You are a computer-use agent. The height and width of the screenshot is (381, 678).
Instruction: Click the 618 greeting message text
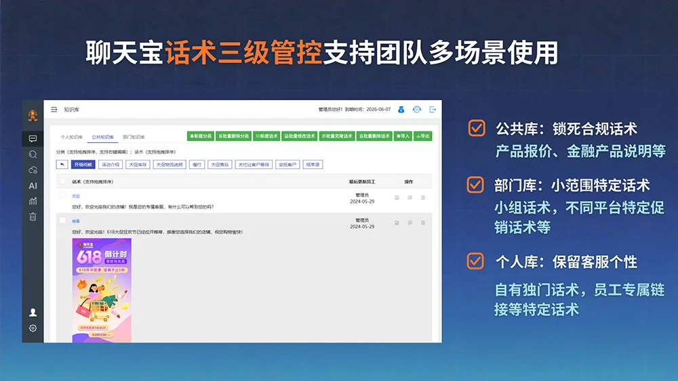pos(157,231)
